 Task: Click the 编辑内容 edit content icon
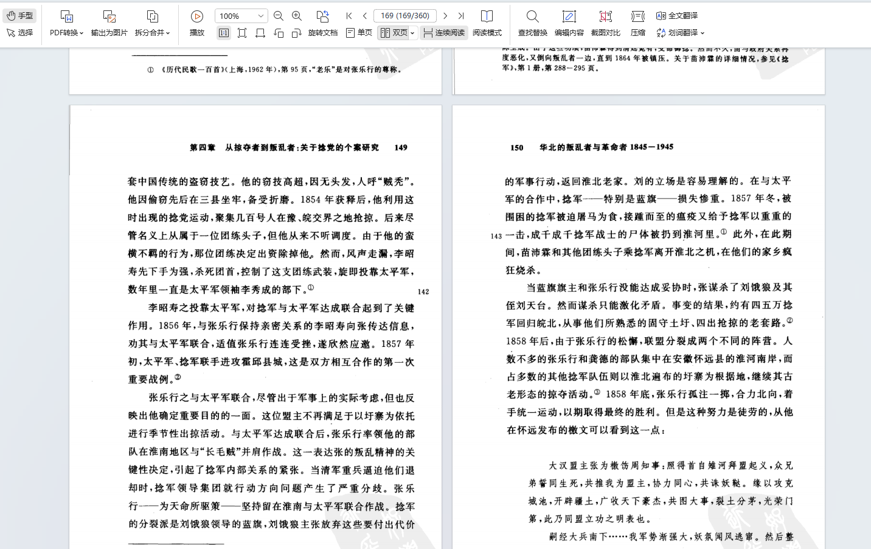click(x=569, y=16)
